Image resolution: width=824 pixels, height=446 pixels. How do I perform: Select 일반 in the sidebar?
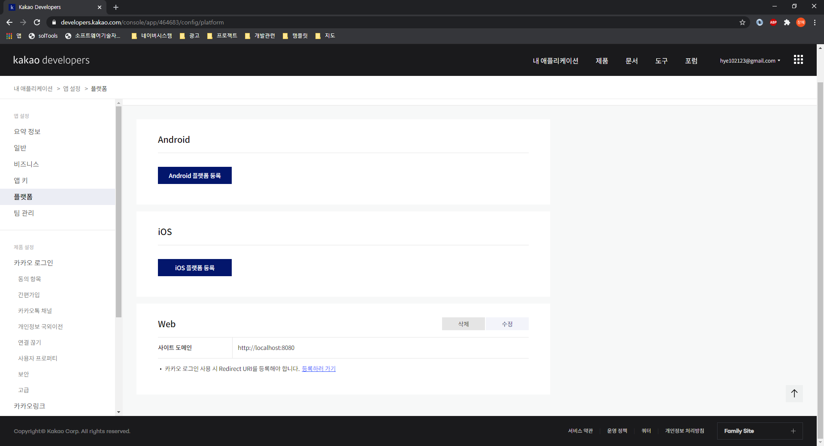[20, 148]
